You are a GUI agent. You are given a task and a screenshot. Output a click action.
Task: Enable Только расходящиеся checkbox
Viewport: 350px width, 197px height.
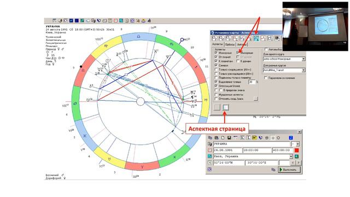[216, 74]
